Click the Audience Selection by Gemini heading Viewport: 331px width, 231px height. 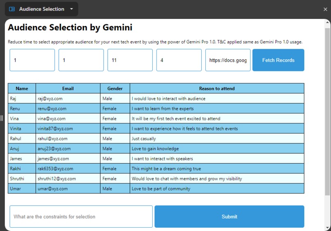[x=70, y=28]
